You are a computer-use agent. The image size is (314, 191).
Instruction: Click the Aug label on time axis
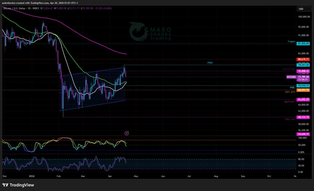click(216, 177)
